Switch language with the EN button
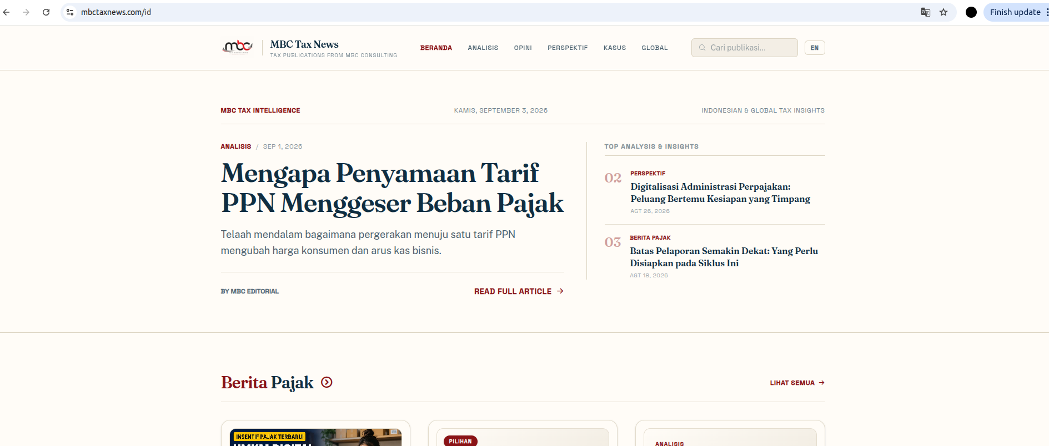The height and width of the screenshot is (446, 1049). (815, 48)
